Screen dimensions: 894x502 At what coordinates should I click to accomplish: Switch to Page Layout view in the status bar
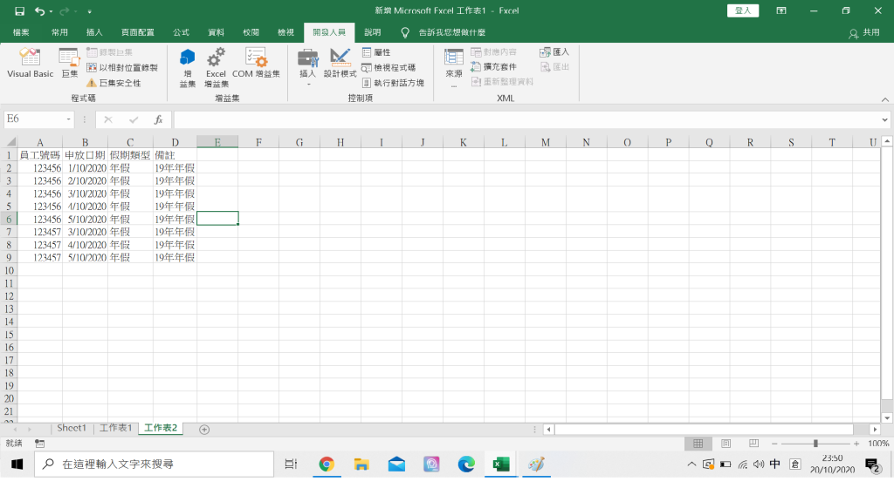pos(726,444)
